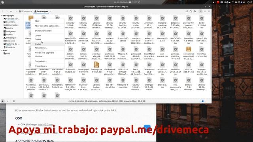
Task: Click the search magnifier in the toolbar
Action: [x=195, y=11]
